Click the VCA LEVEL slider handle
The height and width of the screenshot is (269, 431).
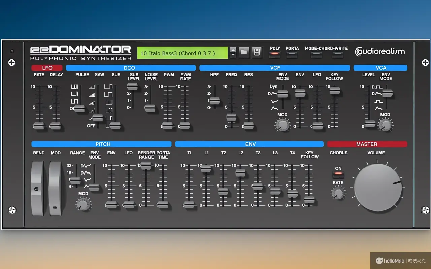pos(370,124)
